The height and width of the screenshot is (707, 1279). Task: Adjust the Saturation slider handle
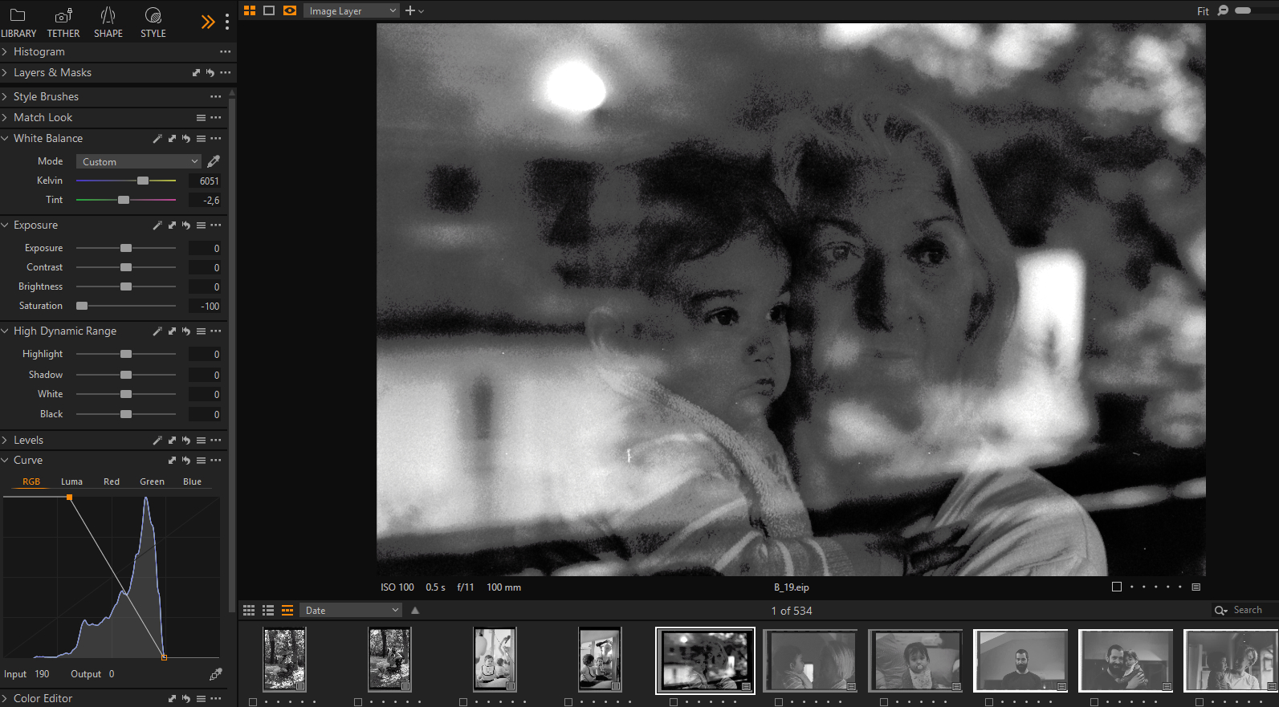(x=82, y=306)
